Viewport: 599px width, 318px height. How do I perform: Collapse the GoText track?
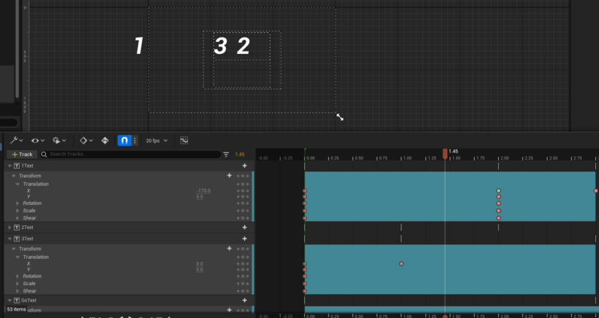click(10, 301)
